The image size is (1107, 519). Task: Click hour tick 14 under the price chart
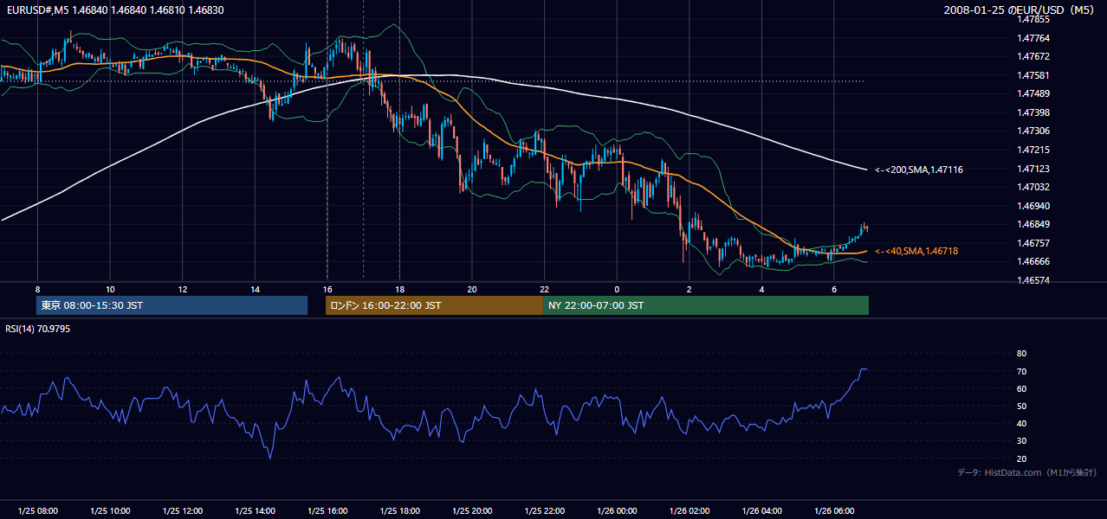click(x=255, y=289)
